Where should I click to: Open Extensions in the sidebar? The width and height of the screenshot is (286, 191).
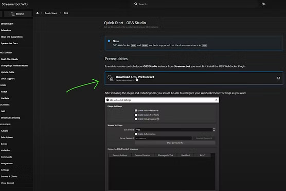tap(6, 30)
